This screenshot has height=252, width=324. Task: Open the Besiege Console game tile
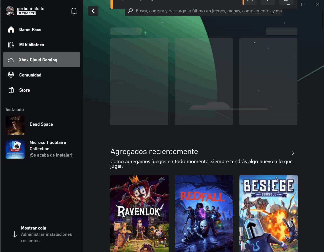pos(269,213)
